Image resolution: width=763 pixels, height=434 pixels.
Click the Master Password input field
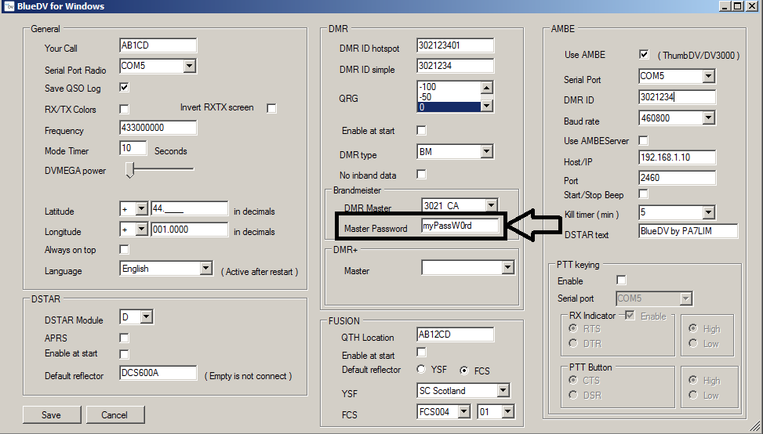pyautogui.click(x=459, y=226)
